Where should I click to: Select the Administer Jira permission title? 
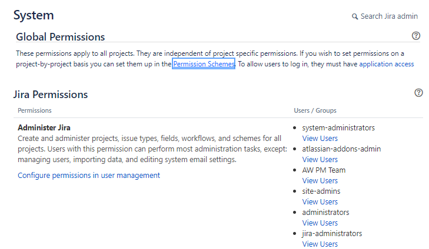[x=44, y=128]
